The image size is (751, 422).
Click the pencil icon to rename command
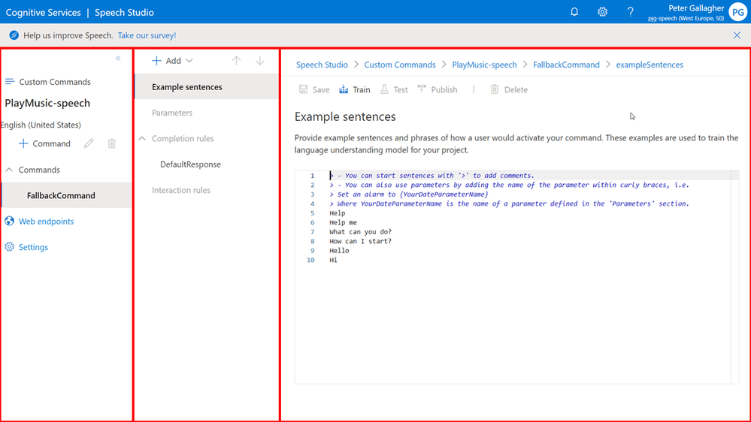89,143
